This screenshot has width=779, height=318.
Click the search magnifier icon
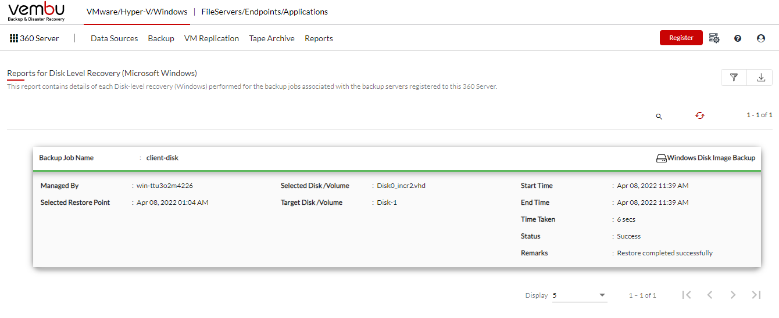(x=659, y=116)
